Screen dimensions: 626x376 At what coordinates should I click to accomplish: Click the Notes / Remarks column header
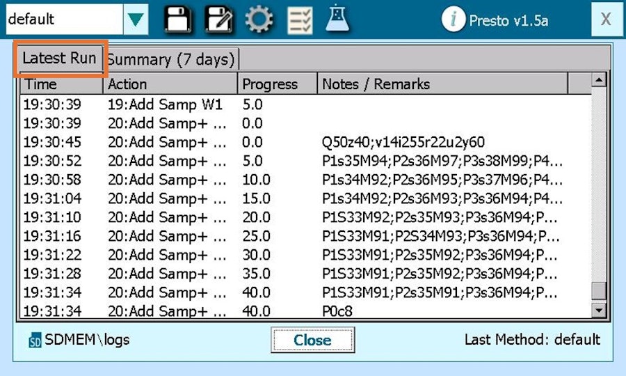(442, 84)
